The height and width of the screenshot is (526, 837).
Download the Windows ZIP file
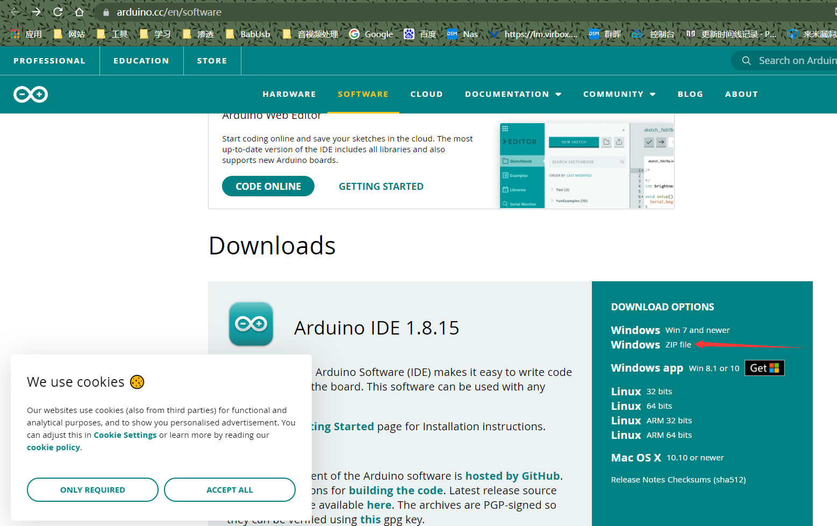pos(651,345)
